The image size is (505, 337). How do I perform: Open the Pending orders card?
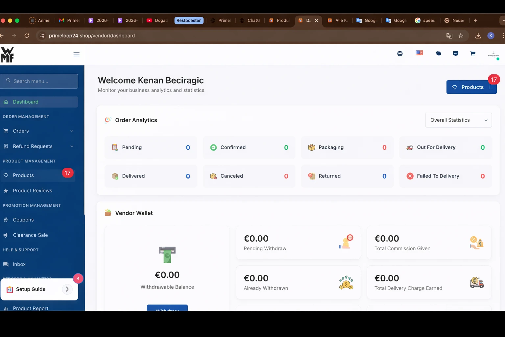(x=151, y=147)
